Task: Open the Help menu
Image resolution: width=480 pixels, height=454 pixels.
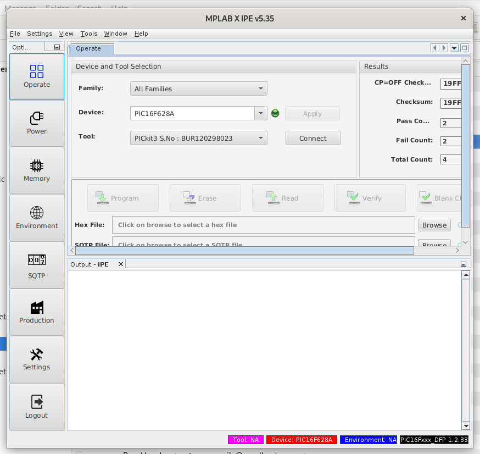Action: 141,34
